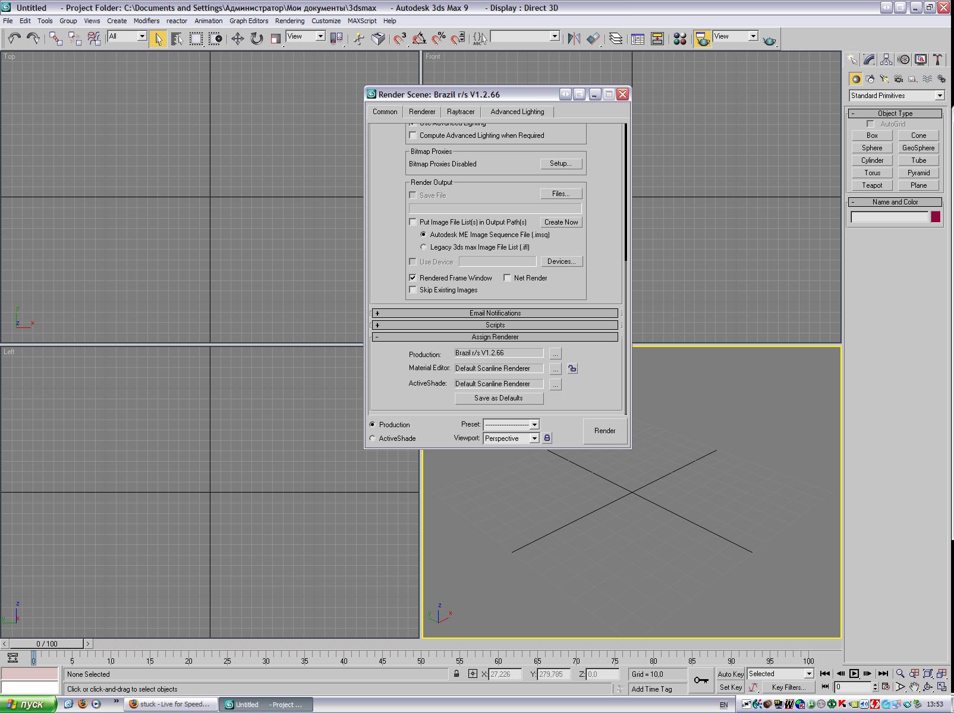Activate the Select and Rotate tool
Image resolution: width=954 pixels, height=713 pixels.
point(257,39)
